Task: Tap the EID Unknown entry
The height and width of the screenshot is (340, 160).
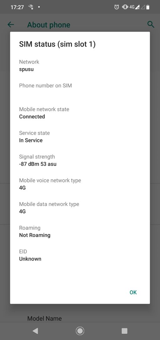Action: pyautogui.click(x=80, y=255)
